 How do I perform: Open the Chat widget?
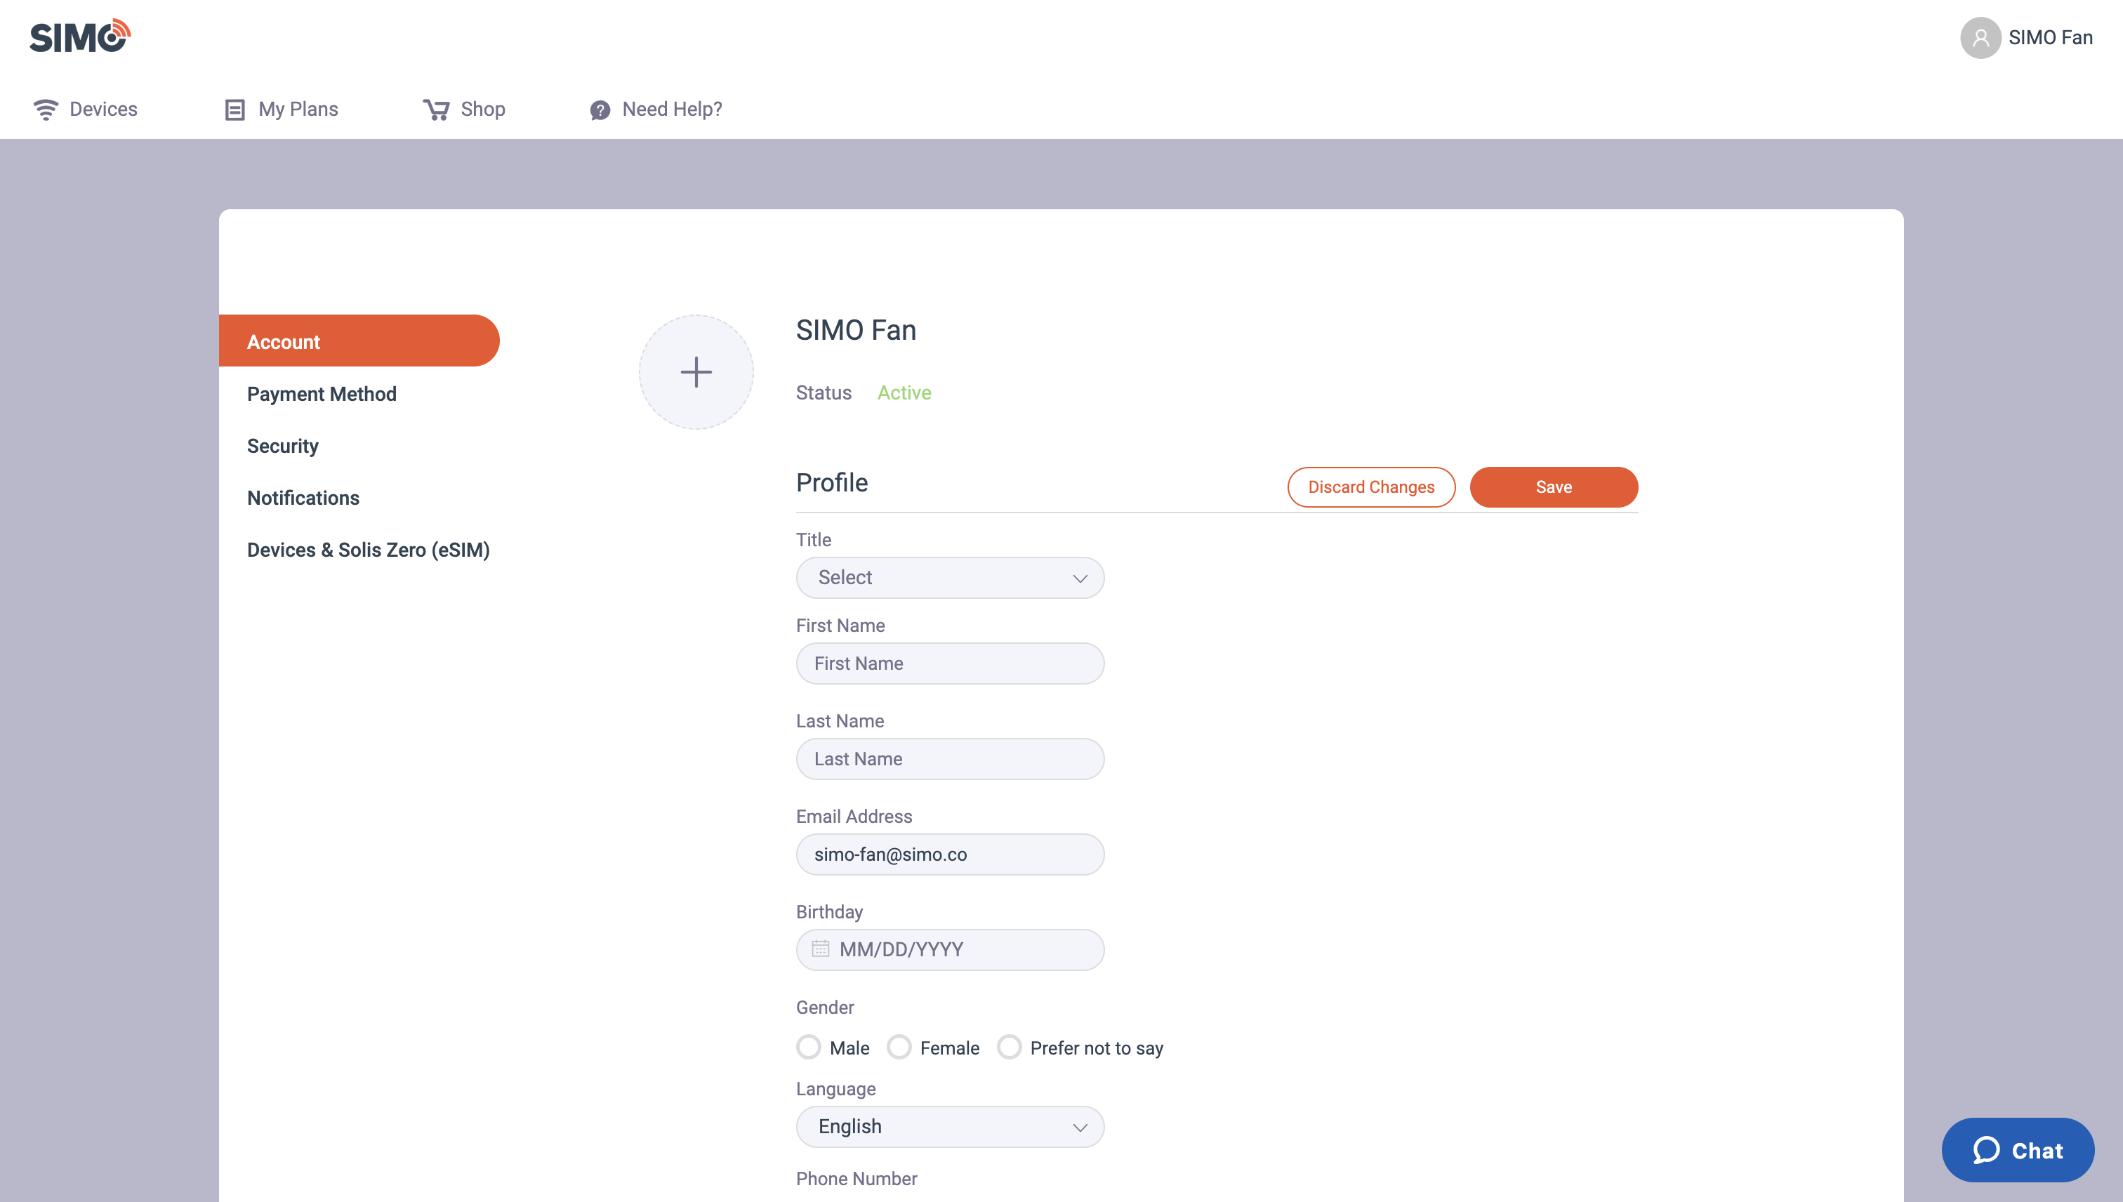(x=2018, y=1150)
